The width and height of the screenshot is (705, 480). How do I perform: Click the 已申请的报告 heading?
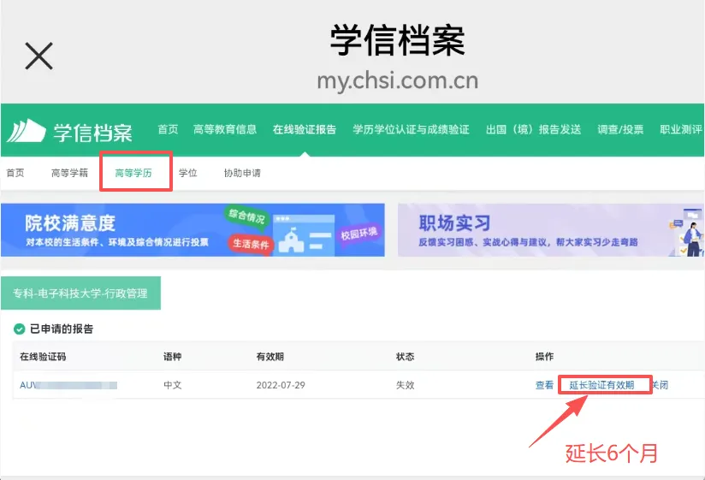62,329
